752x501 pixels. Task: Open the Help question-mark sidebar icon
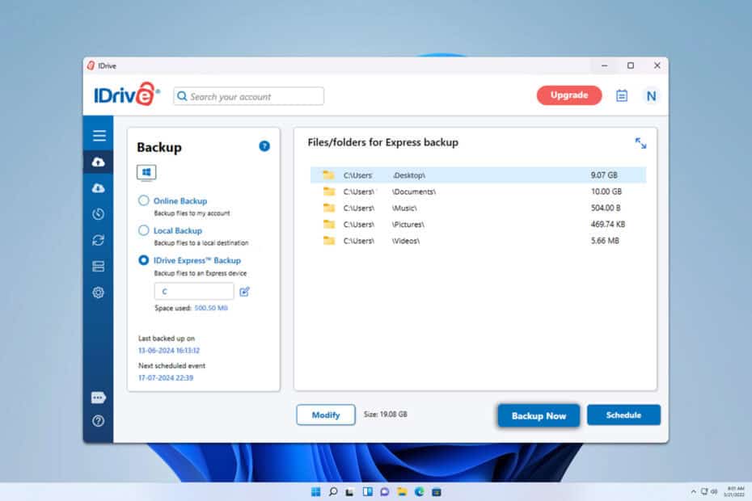(99, 421)
